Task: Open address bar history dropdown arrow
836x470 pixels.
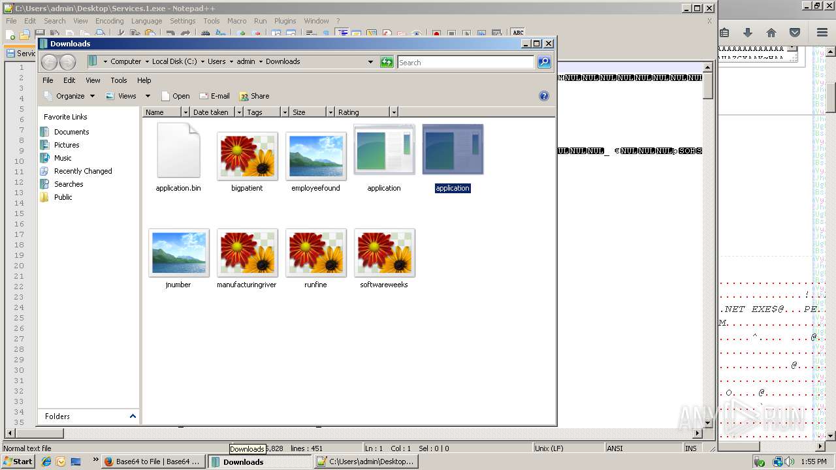Action: click(370, 62)
